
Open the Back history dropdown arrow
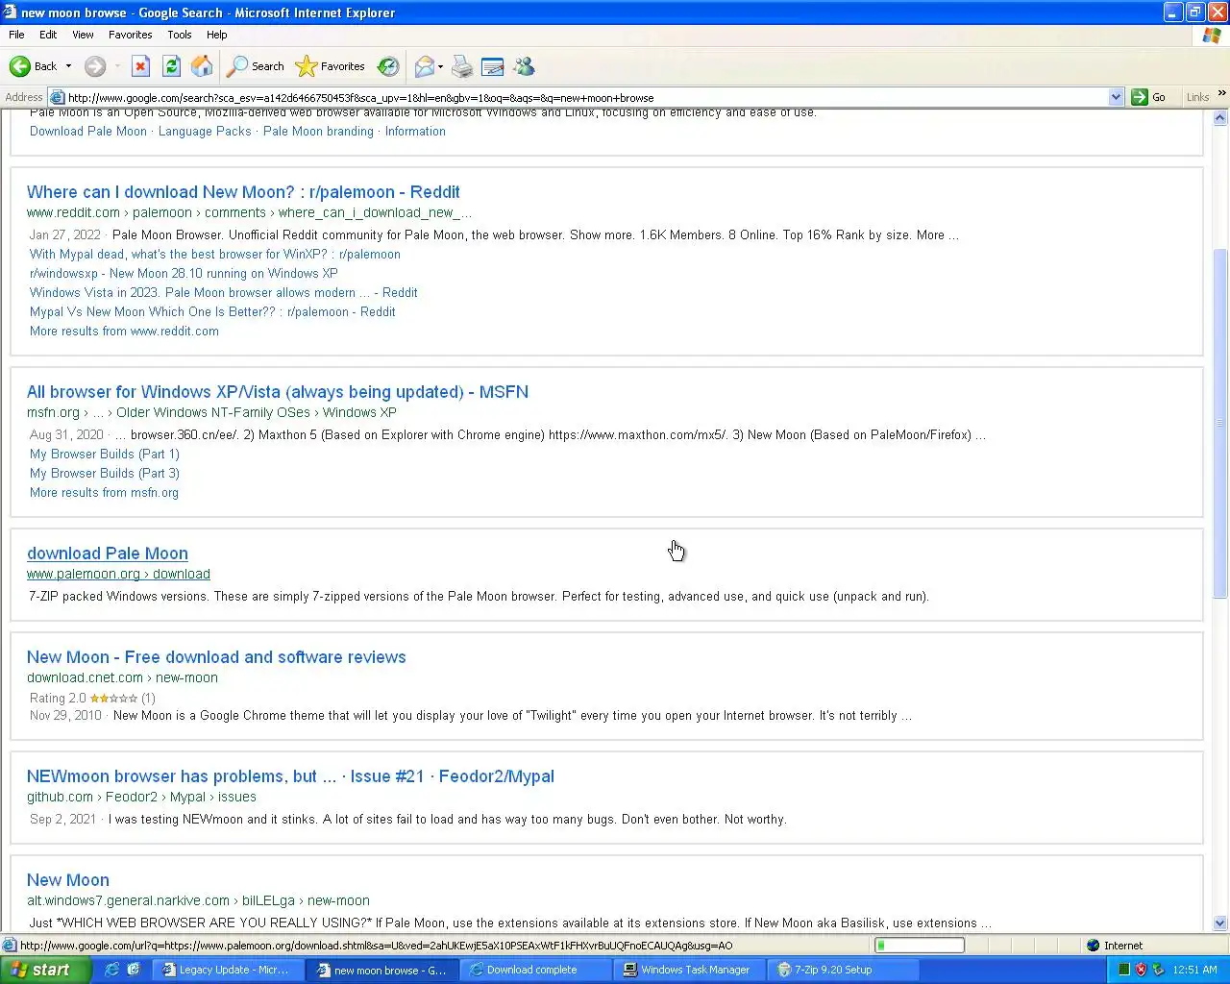(x=68, y=66)
